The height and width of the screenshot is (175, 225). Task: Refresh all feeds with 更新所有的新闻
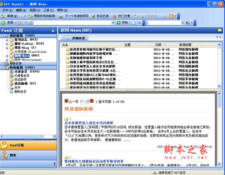[42, 16]
